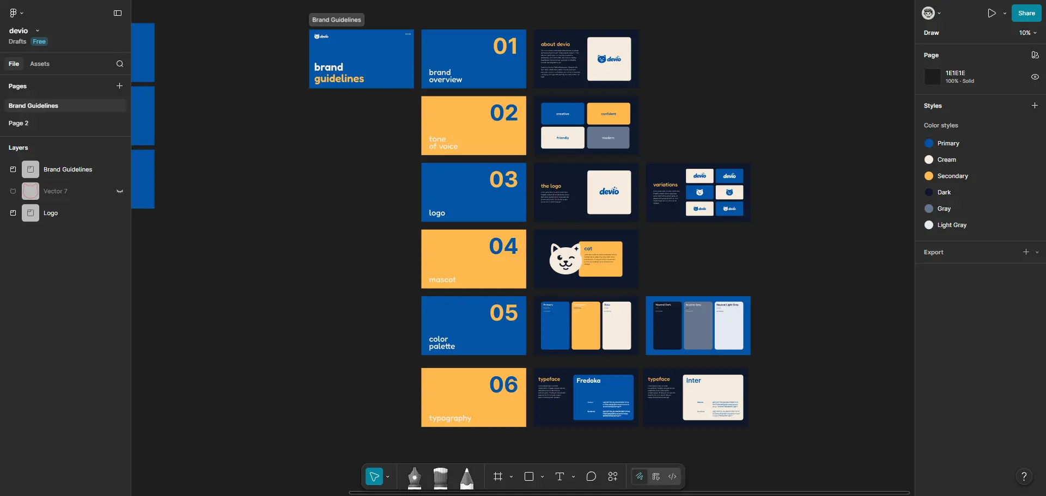
Task: Click the Brand Guidelines canvas section label
Action: (x=337, y=20)
